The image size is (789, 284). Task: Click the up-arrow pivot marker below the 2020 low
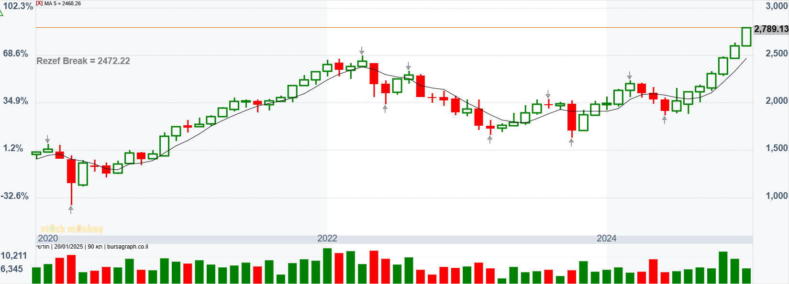[x=71, y=209]
